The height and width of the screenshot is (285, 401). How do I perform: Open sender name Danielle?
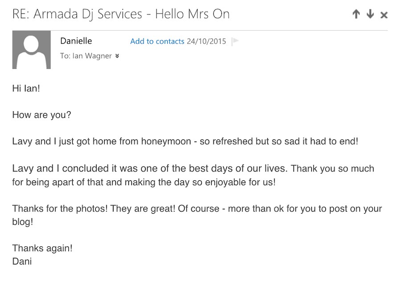pyautogui.click(x=76, y=41)
